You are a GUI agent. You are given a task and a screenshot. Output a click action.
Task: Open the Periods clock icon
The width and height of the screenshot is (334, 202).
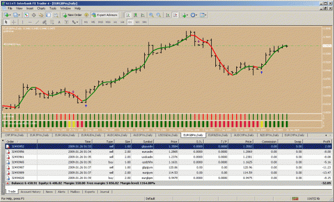click(193, 15)
